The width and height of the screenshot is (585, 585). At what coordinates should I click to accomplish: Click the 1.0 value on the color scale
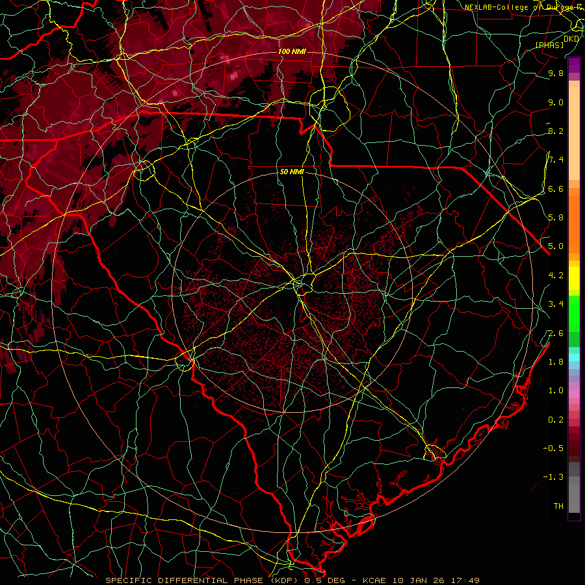click(556, 391)
